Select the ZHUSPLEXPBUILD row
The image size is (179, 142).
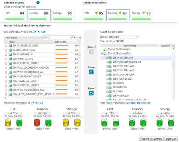[x=136, y=79]
